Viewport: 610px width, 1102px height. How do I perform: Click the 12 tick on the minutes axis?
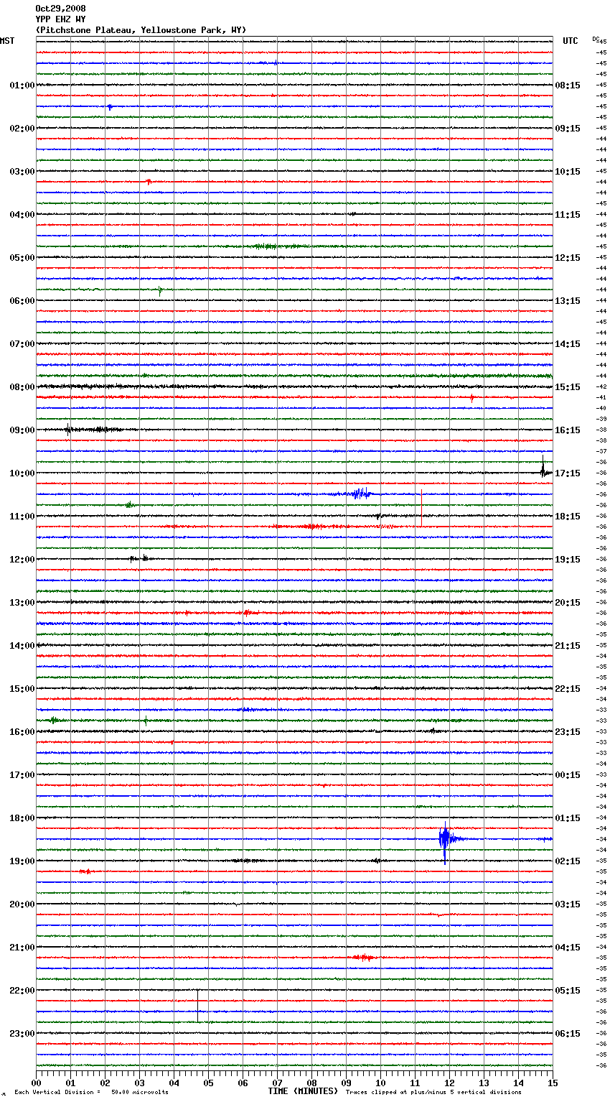click(449, 1083)
